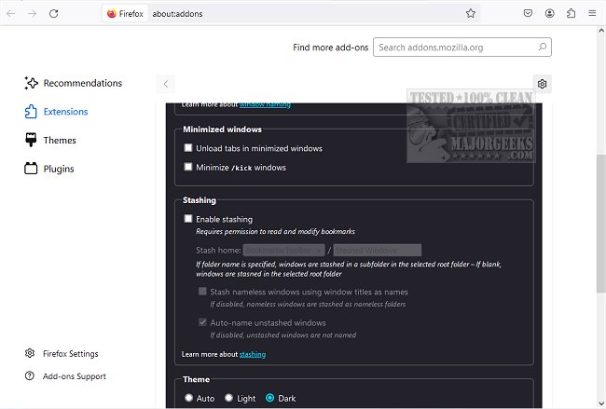Follow the stashing learn more link
Screen dimensions: 606x409
(253, 354)
